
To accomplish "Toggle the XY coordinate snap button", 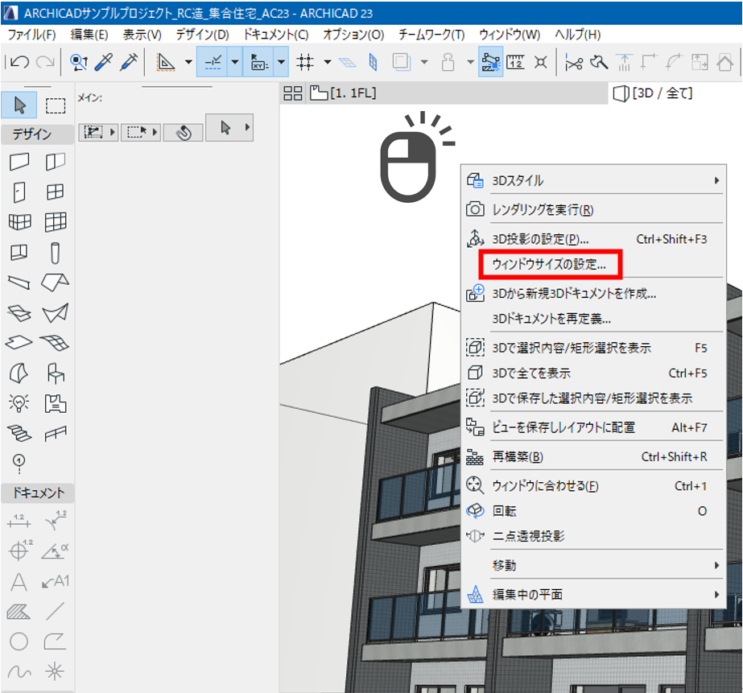I will click(259, 62).
